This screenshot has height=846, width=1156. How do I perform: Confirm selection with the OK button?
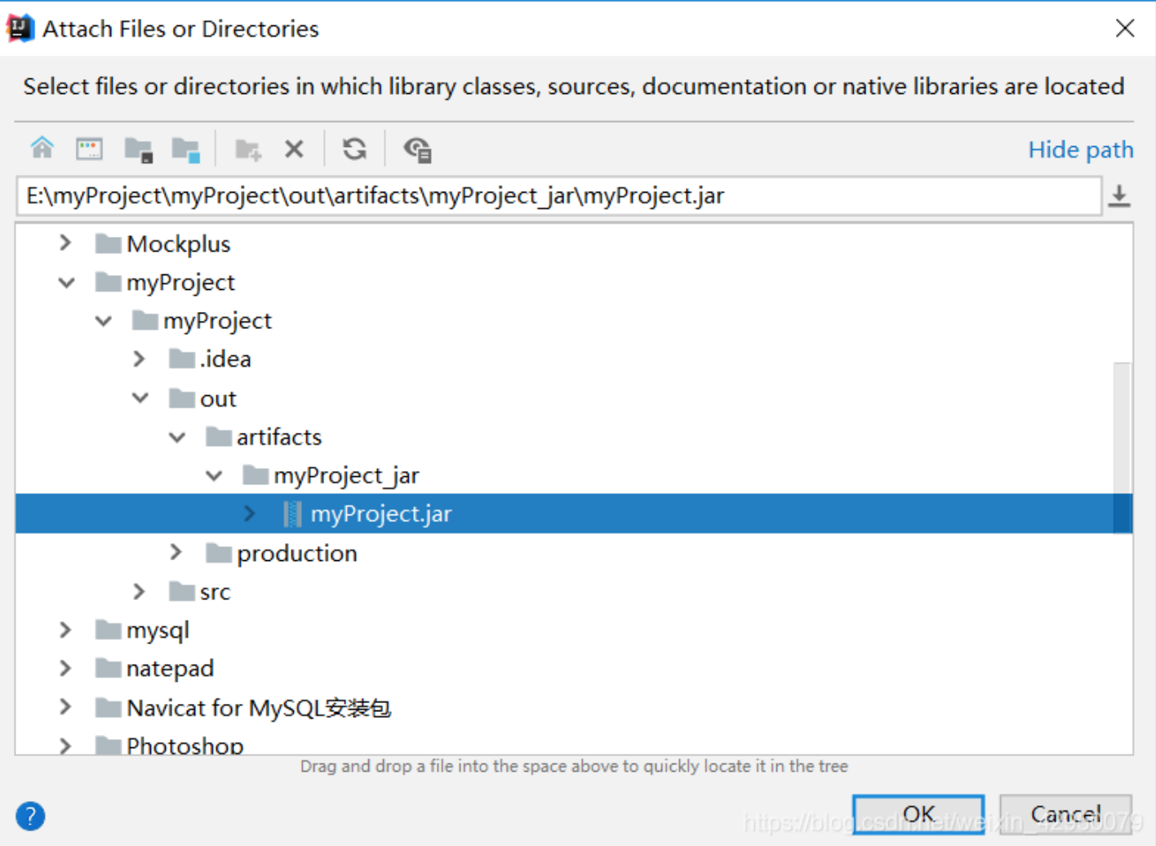click(x=918, y=814)
